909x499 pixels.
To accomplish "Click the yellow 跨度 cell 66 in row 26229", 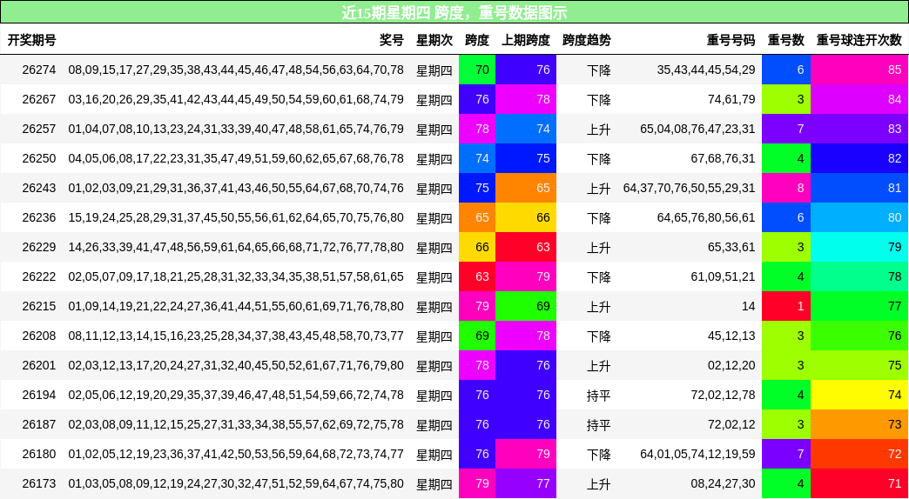I will [477, 247].
